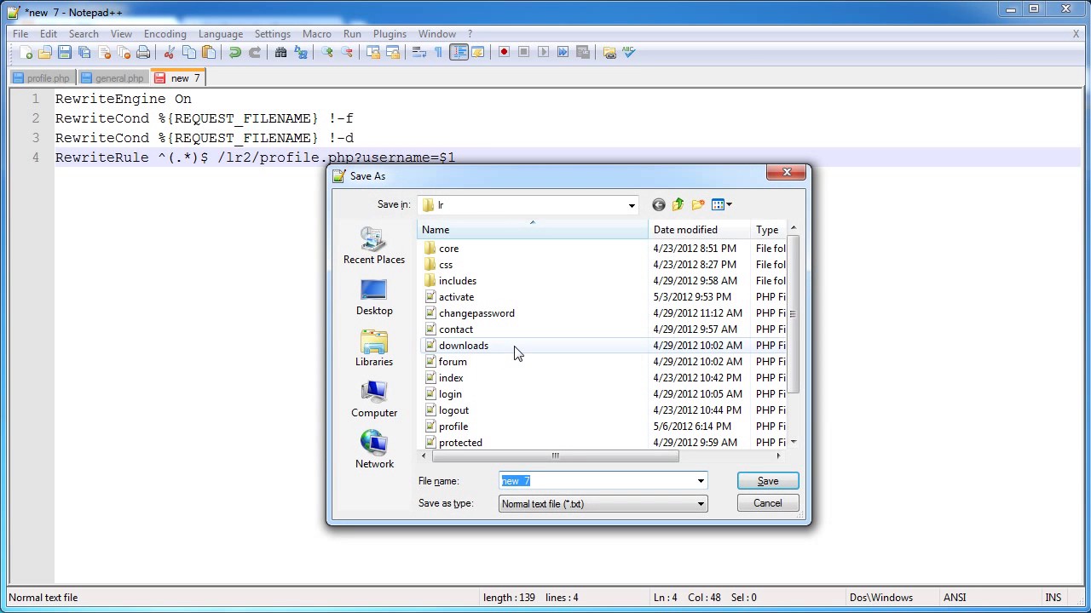This screenshot has width=1091, height=613.
Task: Click the Open file toolbar icon
Action: coord(45,53)
